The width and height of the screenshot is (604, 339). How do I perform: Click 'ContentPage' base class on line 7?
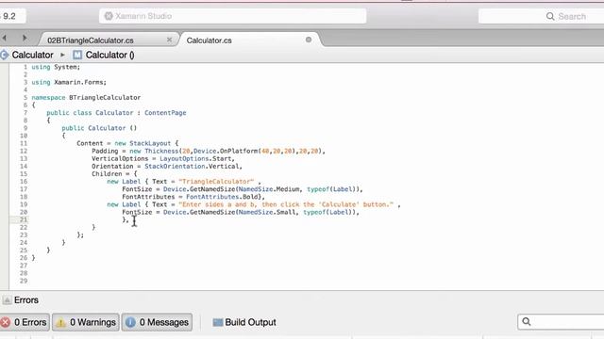[x=165, y=113]
